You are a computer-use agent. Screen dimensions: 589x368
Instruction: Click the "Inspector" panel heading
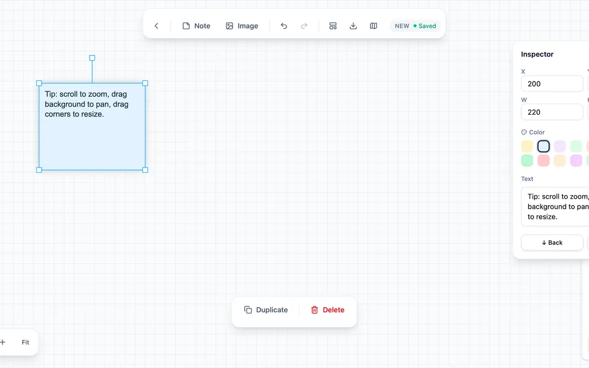click(537, 54)
